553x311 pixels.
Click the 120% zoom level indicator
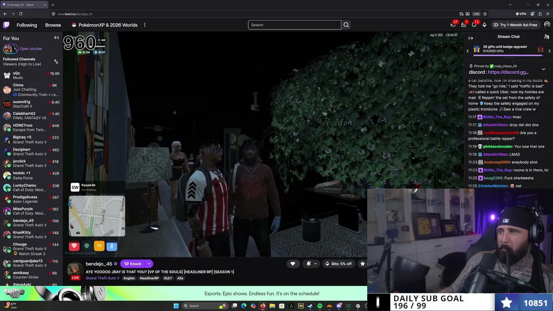click(476, 14)
